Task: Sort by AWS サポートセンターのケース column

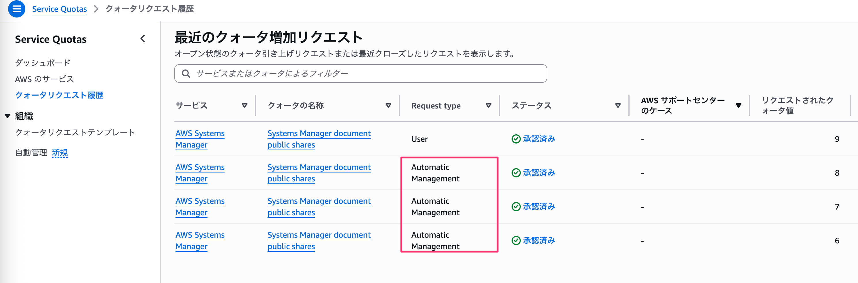Action: [738, 106]
